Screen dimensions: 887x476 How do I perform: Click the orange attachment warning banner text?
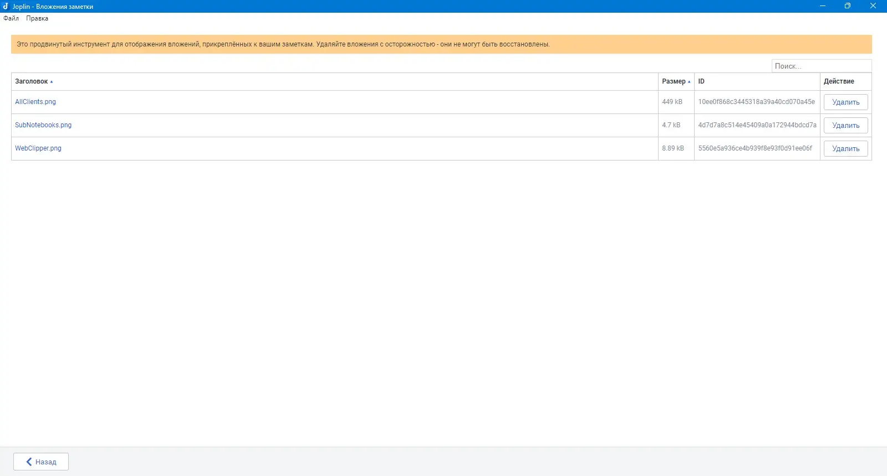point(283,44)
